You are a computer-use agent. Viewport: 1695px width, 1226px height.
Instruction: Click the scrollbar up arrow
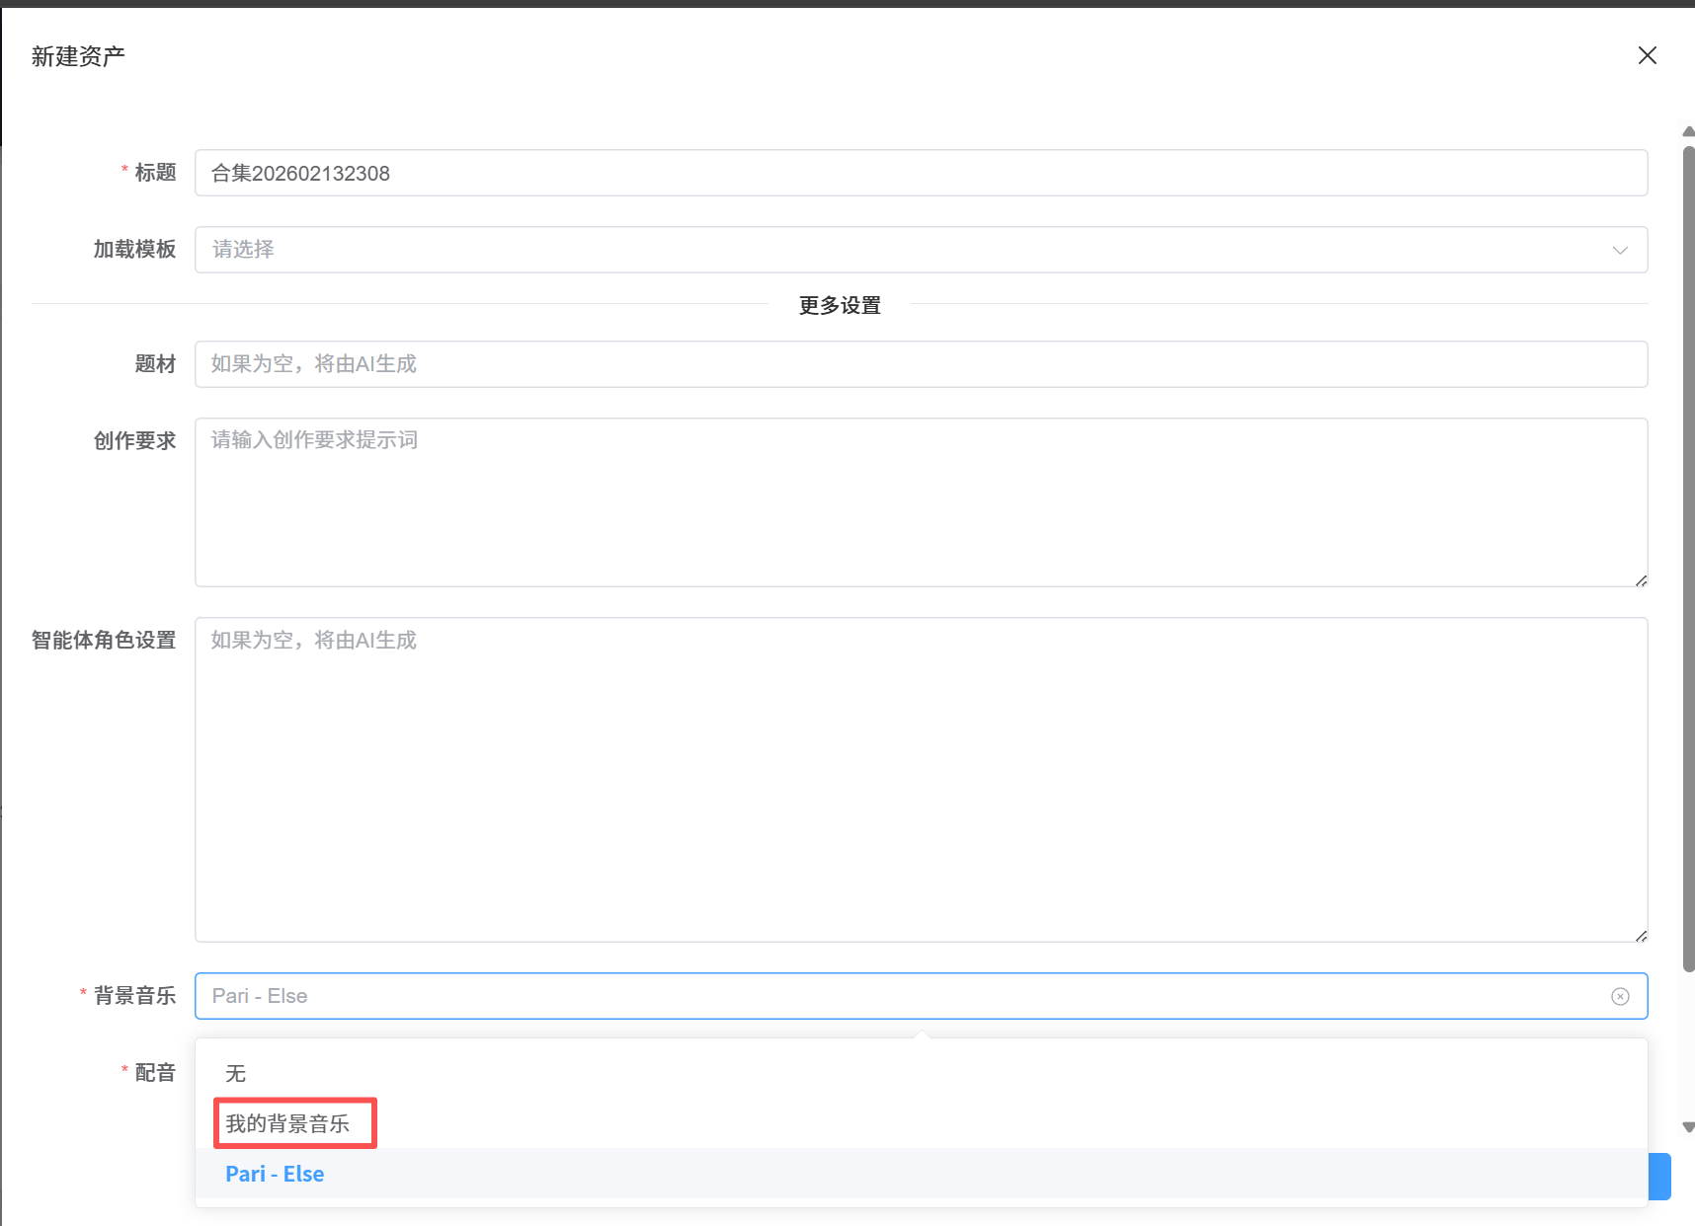point(1688,131)
